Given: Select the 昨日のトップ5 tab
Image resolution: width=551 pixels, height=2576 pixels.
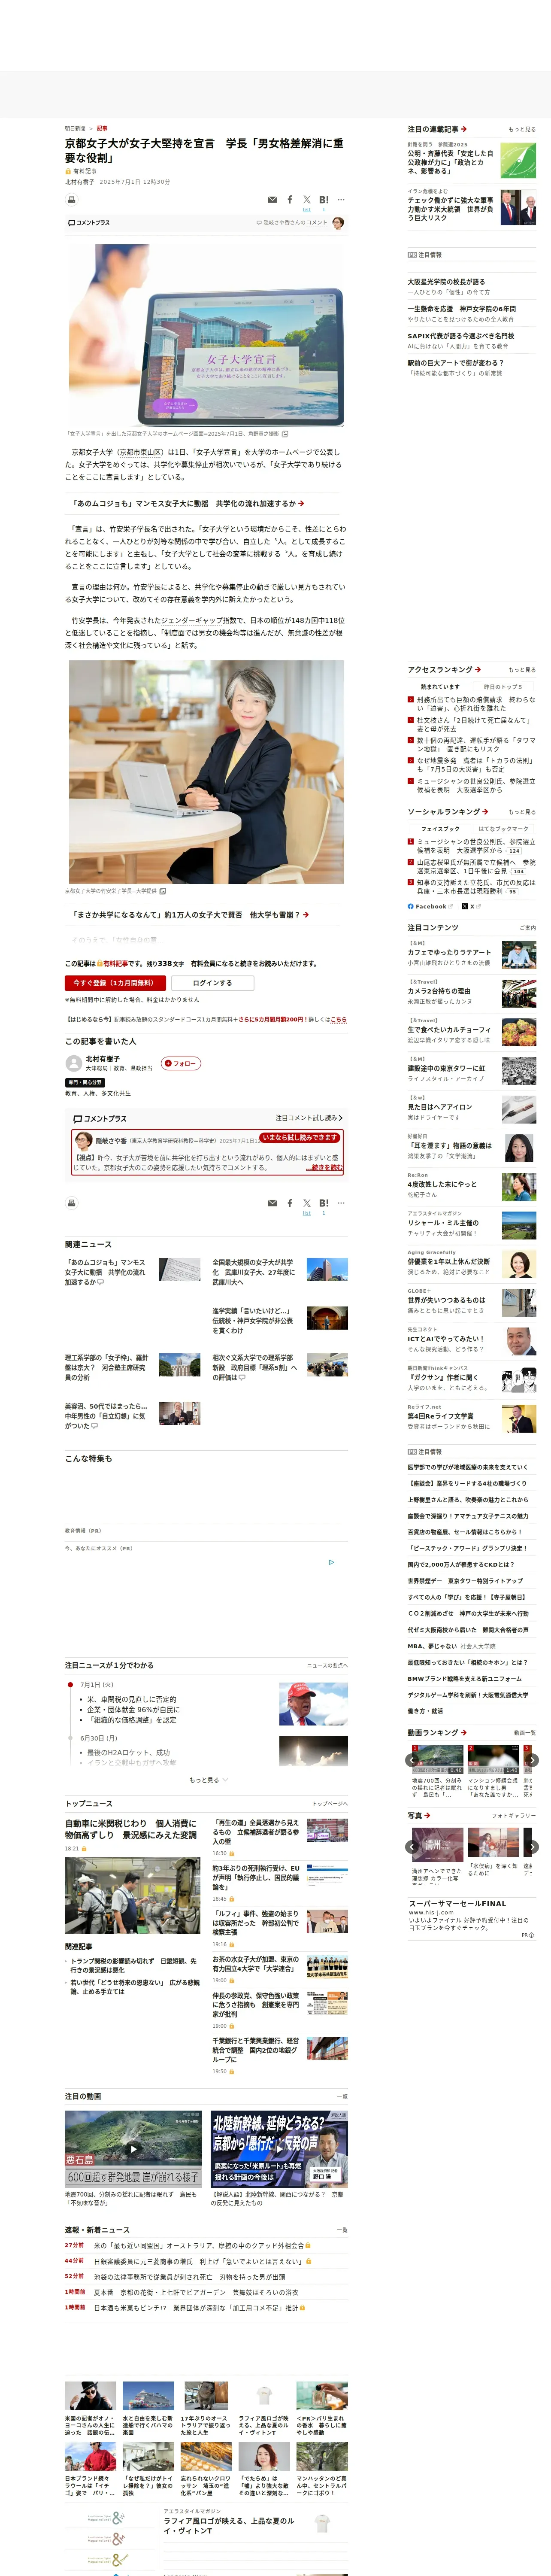Looking at the screenshot, I should coord(503,687).
